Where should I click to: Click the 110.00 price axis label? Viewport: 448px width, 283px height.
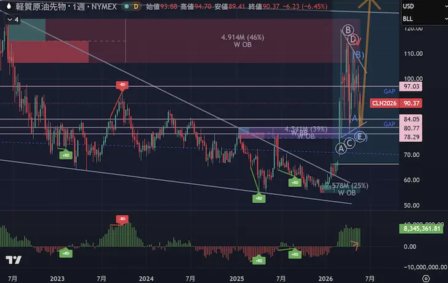413,53
